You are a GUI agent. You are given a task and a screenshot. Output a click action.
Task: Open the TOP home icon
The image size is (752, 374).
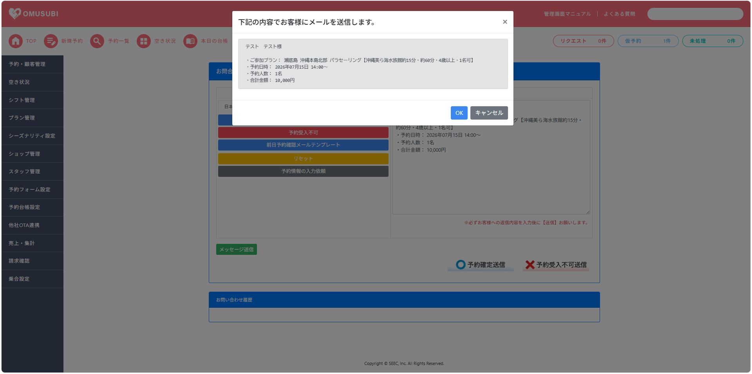click(16, 41)
